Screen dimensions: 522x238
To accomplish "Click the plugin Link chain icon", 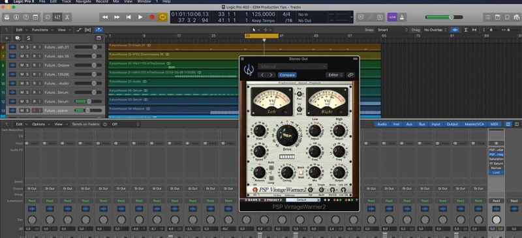I will [x=350, y=75].
